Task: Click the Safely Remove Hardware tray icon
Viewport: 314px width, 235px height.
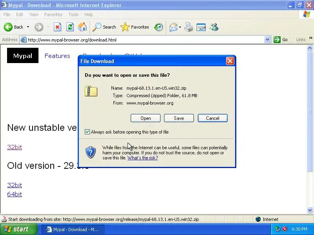Action: 277,229
